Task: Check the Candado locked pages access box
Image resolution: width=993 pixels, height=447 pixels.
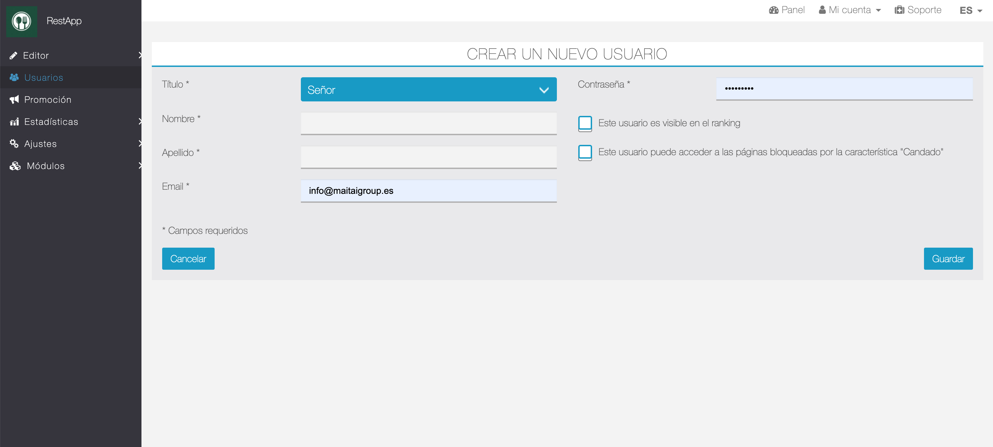Action: coord(585,152)
